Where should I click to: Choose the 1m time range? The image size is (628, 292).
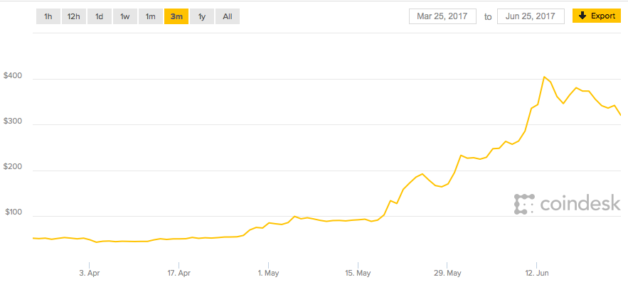tap(151, 17)
